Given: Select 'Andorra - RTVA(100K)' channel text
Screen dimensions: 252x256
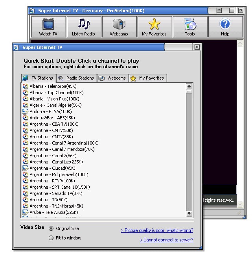Looking at the screenshot, I should (51, 111).
